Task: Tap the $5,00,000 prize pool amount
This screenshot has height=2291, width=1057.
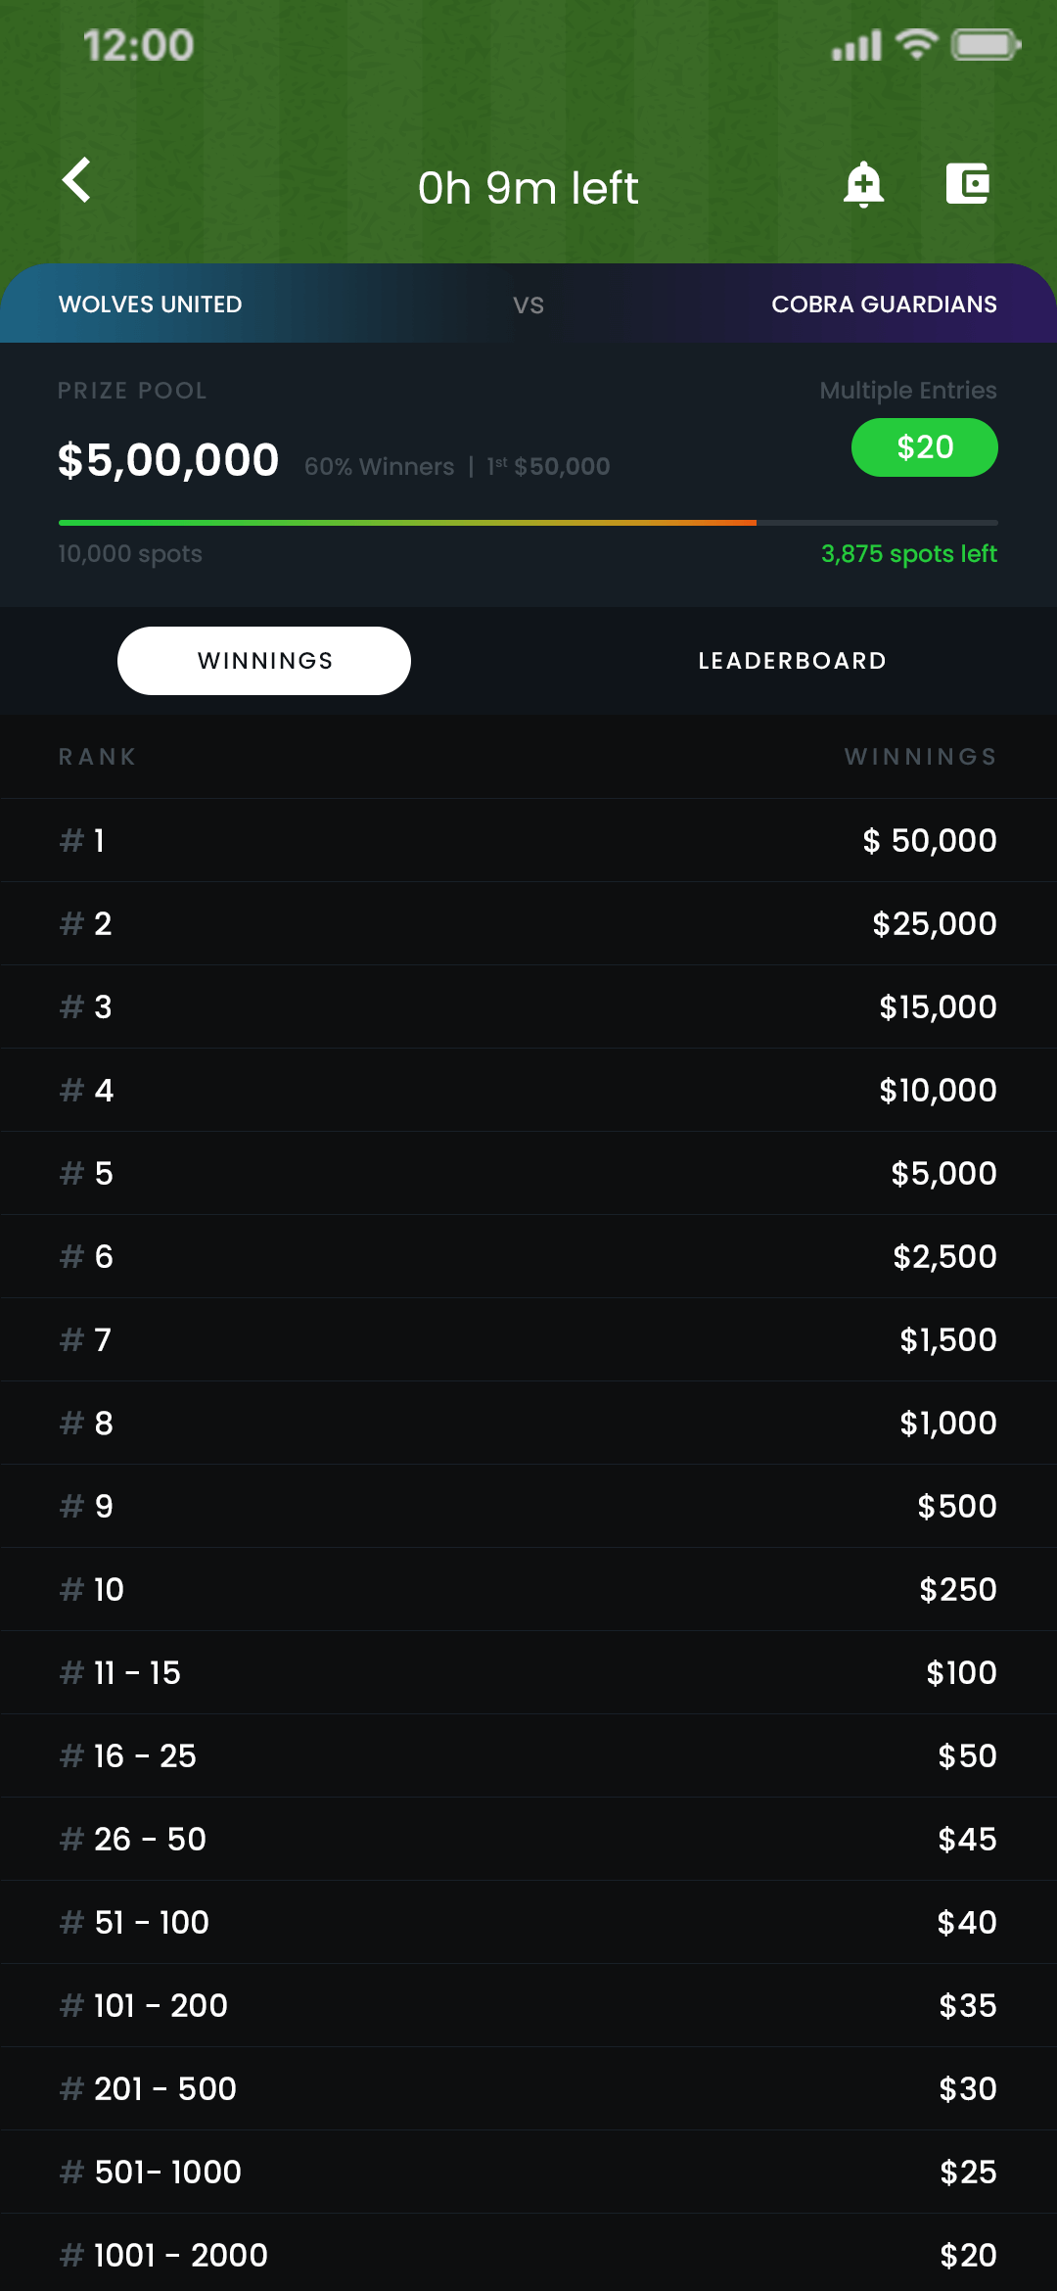Action: (168, 460)
